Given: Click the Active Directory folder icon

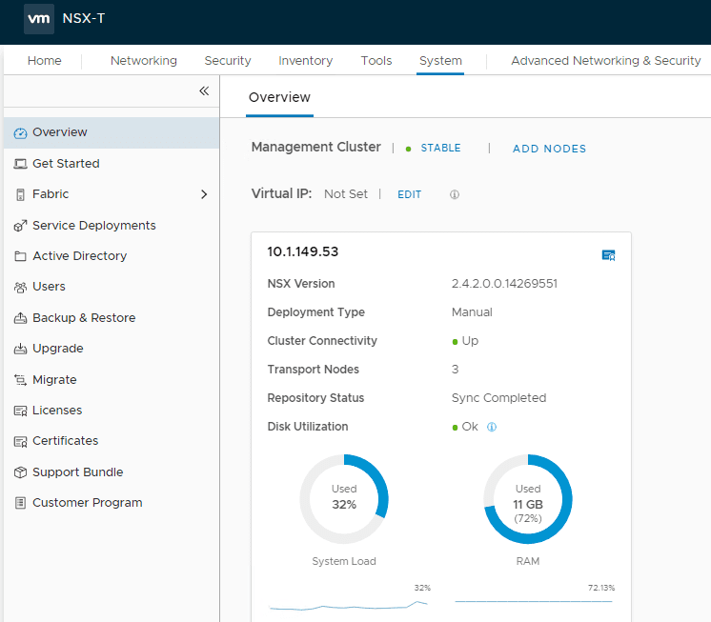Looking at the screenshot, I should (21, 256).
